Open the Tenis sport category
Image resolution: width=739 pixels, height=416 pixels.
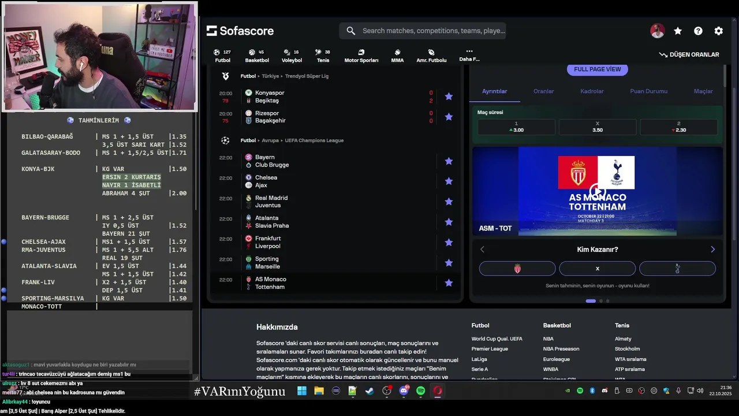pyautogui.click(x=323, y=56)
